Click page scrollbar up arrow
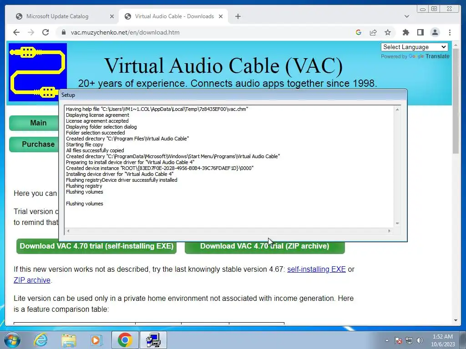This screenshot has width=466, height=349. coord(456,45)
